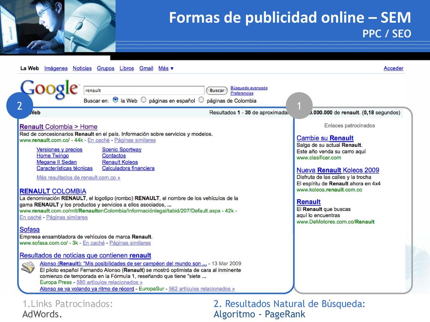Open 'Páginas similares' for renault.com.co/ 44k result

[135, 140]
